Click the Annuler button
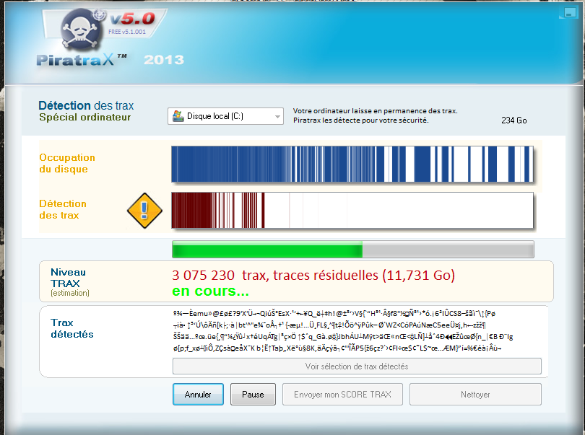 point(198,395)
